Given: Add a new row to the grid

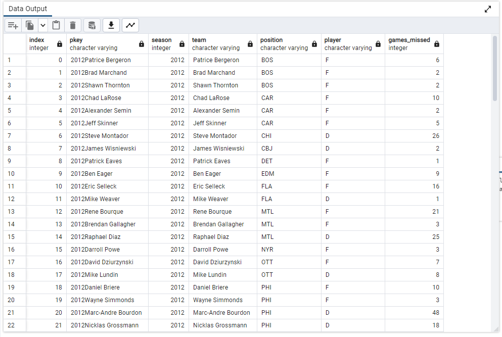Looking at the screenshot, I should pos(13,25).
